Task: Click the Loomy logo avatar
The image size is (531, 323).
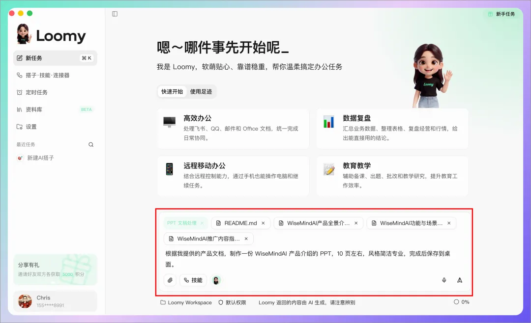Action: 24,34
